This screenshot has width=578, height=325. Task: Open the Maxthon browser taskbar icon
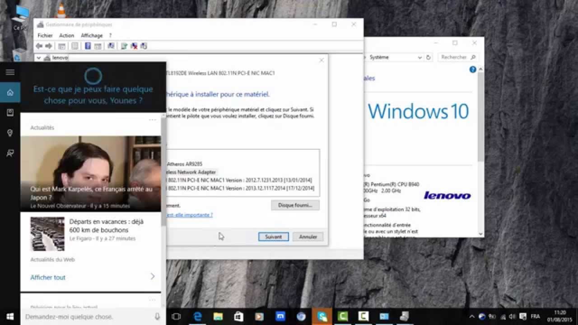tap(280, 316)
